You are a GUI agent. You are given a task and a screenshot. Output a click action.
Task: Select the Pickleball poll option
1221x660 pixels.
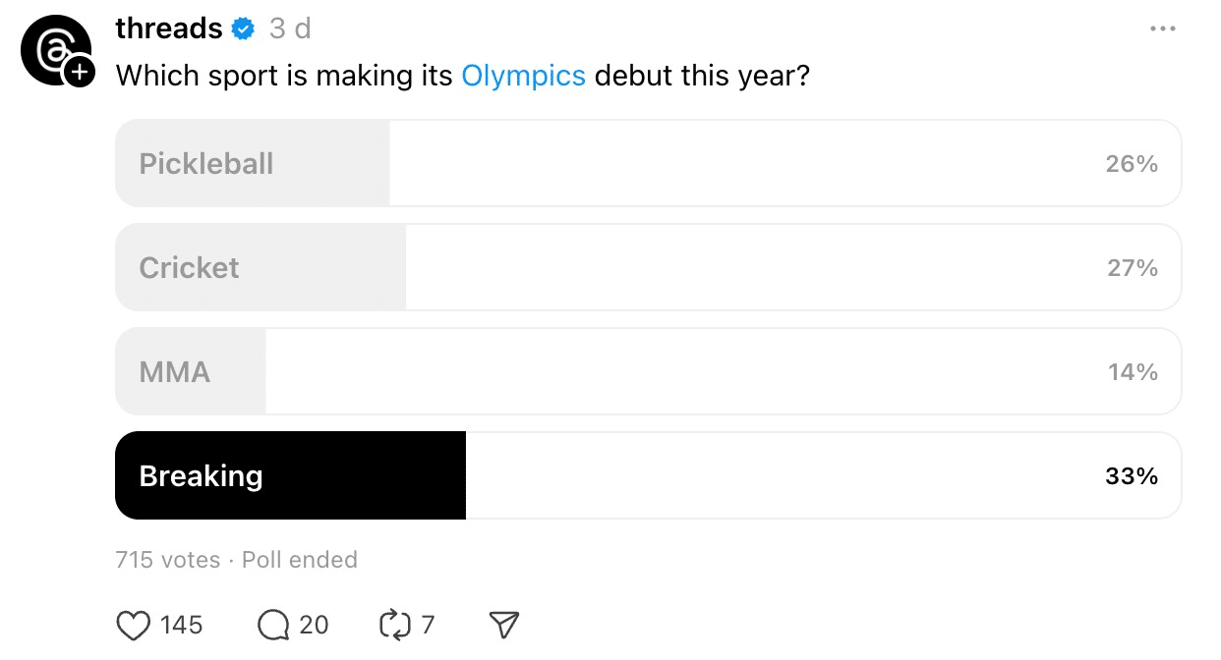coord(647,163)
